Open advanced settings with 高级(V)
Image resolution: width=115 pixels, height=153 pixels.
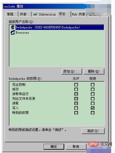pos(93,131)
